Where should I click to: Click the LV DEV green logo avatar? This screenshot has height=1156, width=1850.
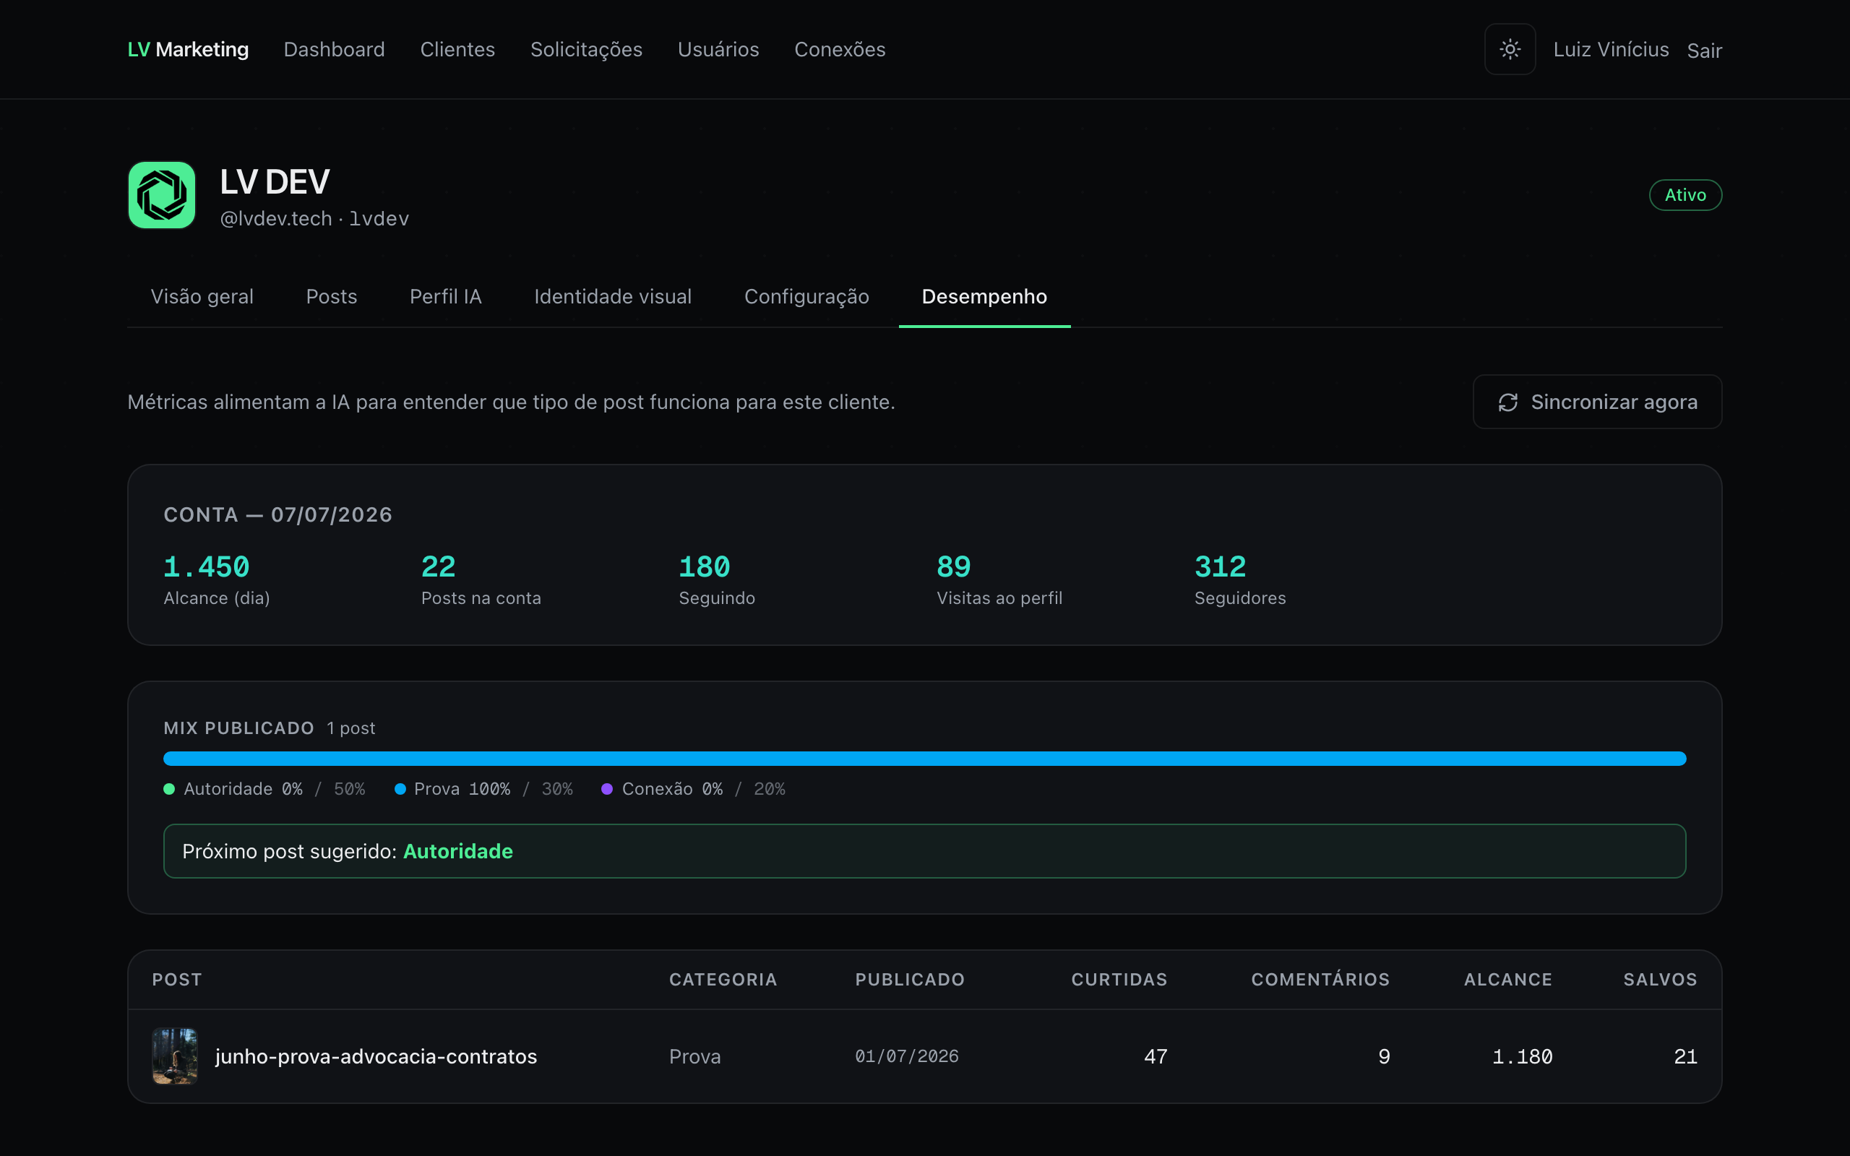click(161, 195)
